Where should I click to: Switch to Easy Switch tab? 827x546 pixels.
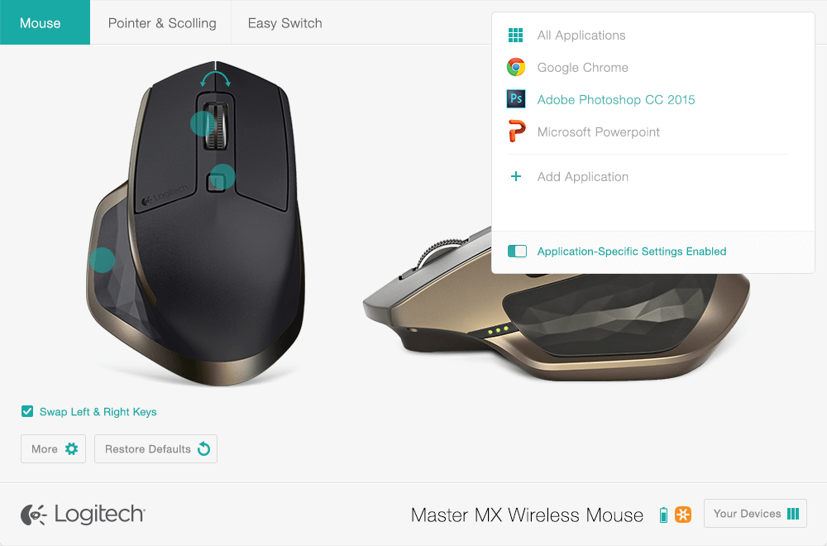[284, 23]
